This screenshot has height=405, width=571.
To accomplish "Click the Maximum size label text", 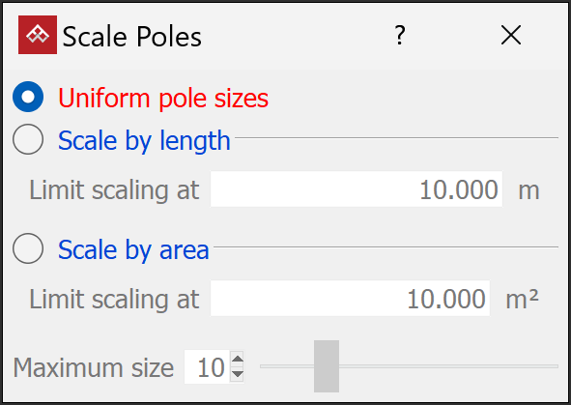I will 93,367.
